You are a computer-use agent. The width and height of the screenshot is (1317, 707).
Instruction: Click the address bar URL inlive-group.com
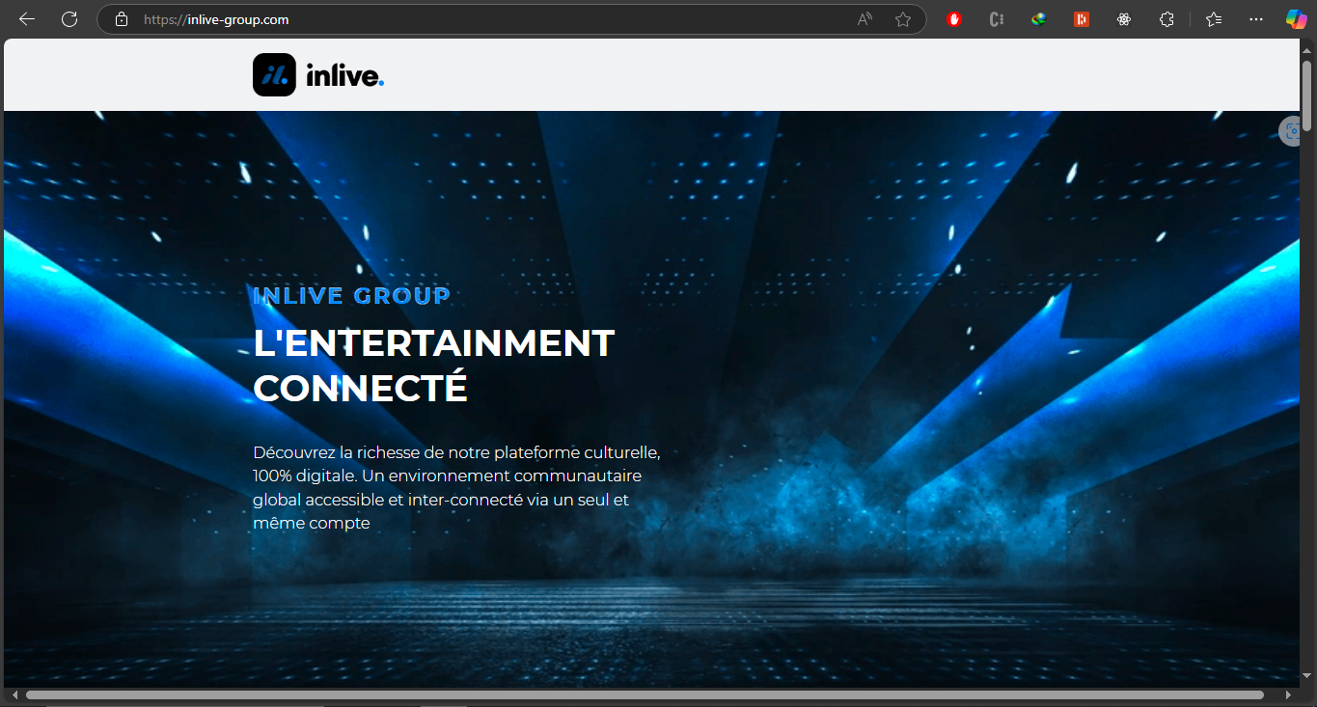(216, 19)
